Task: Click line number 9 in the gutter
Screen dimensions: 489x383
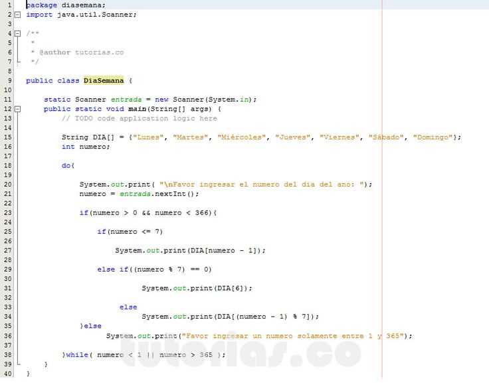Action: coord(10,81)
